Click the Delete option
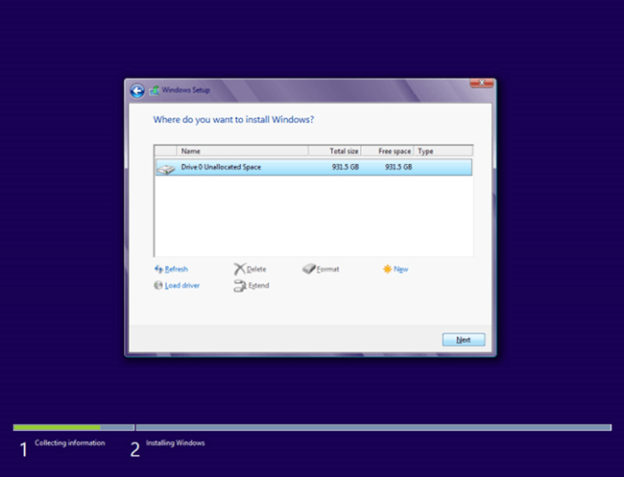This screenshot has width=624, height=477. (x=256, y=270)
